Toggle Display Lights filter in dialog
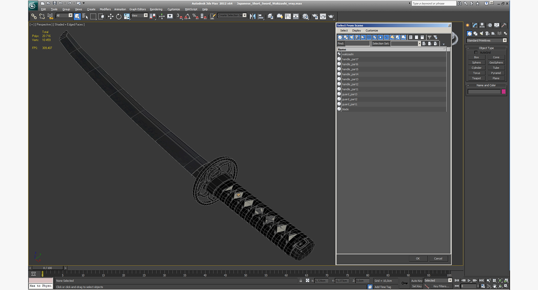Screen dimensions: 538x290 click(x=352, y=37)
